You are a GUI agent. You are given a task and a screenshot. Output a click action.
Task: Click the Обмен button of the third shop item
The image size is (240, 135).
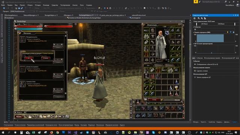coord(58,77)
